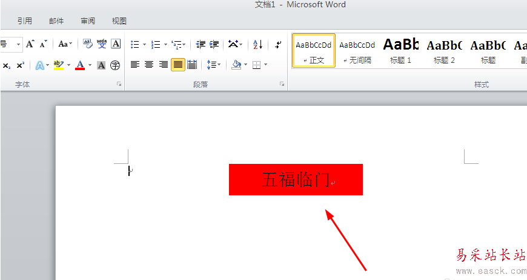The image size is (527, 280).
Task: Open the font size dropdown arrow
Action: coord(18,44)
